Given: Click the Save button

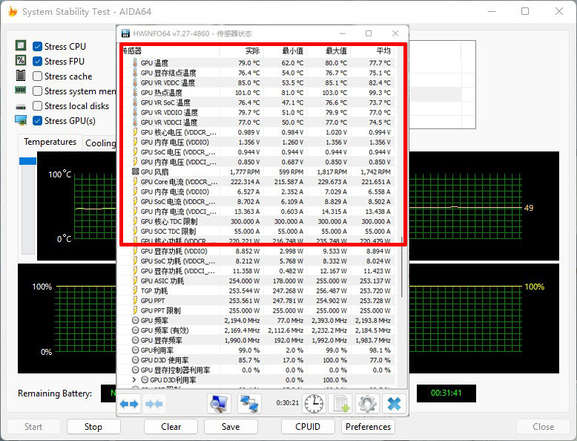Looking at the screenshot, I should click(x=231, y=427).
